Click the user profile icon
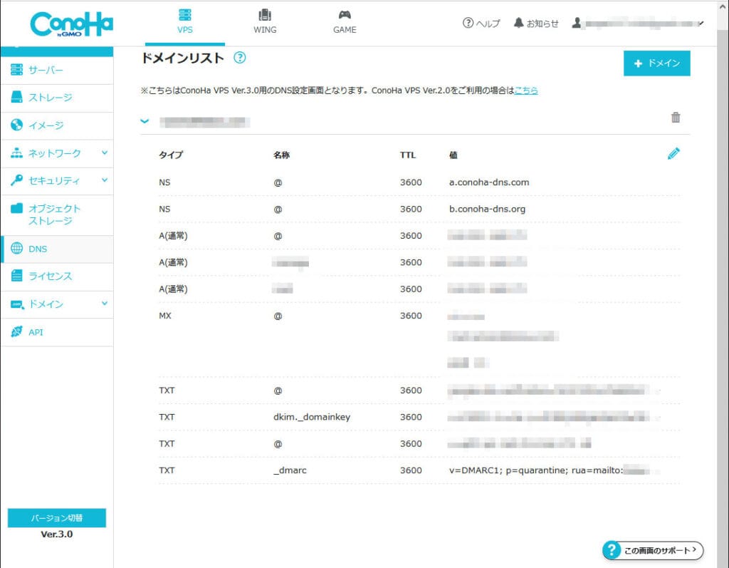729x568 pixels. 577,23
